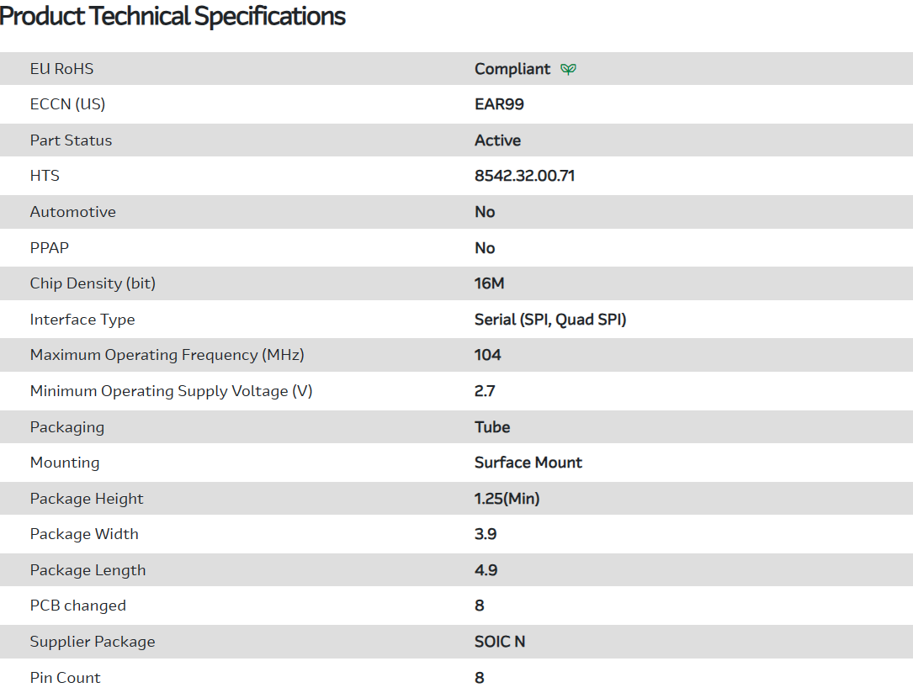Click the Product Technical Specifications heading

(173, 16)
